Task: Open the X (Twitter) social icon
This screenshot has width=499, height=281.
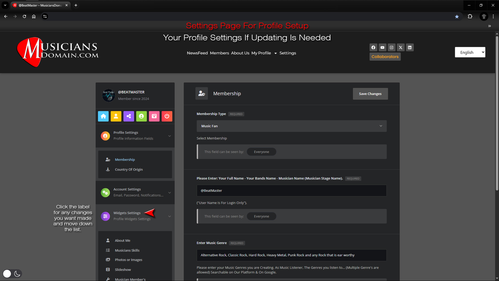Action: tap(400, 47)
